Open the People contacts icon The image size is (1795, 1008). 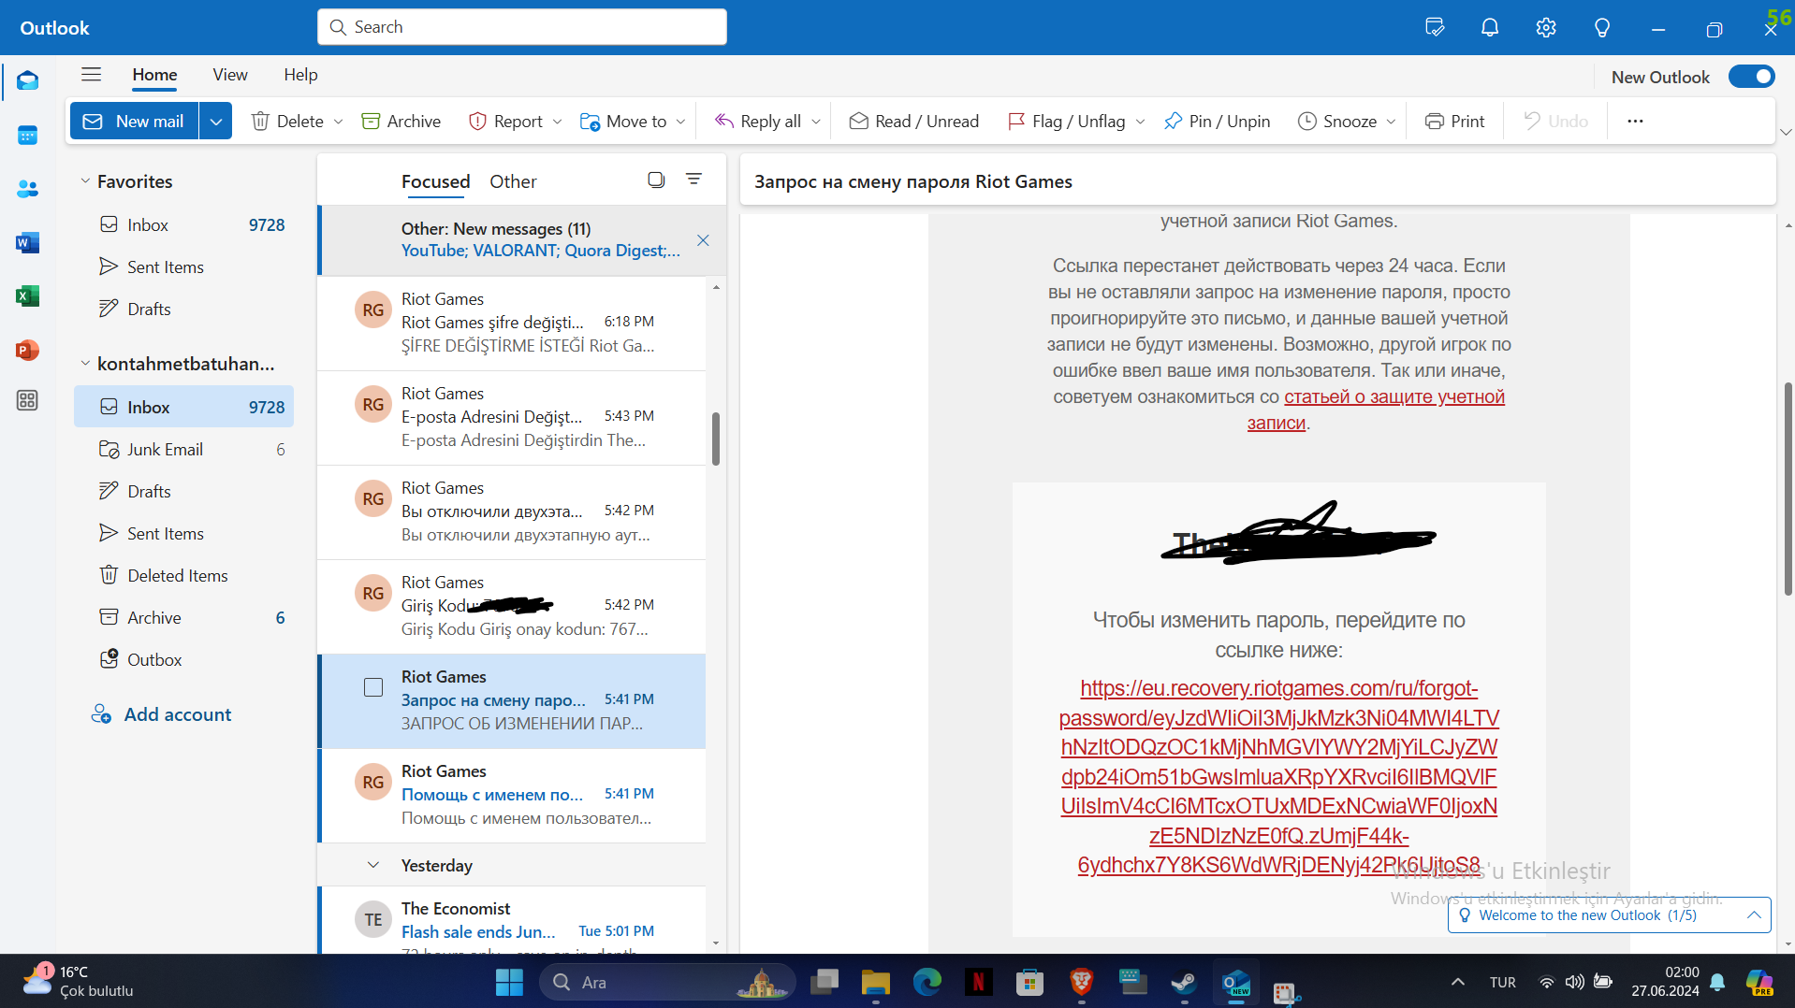(x=27, y=189)
